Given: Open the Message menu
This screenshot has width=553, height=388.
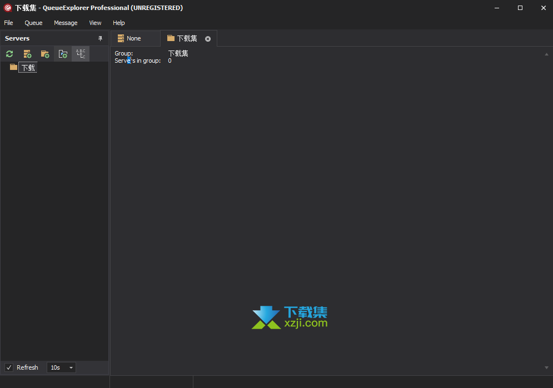Looking at the screenshot, I should tap(66, 23).
